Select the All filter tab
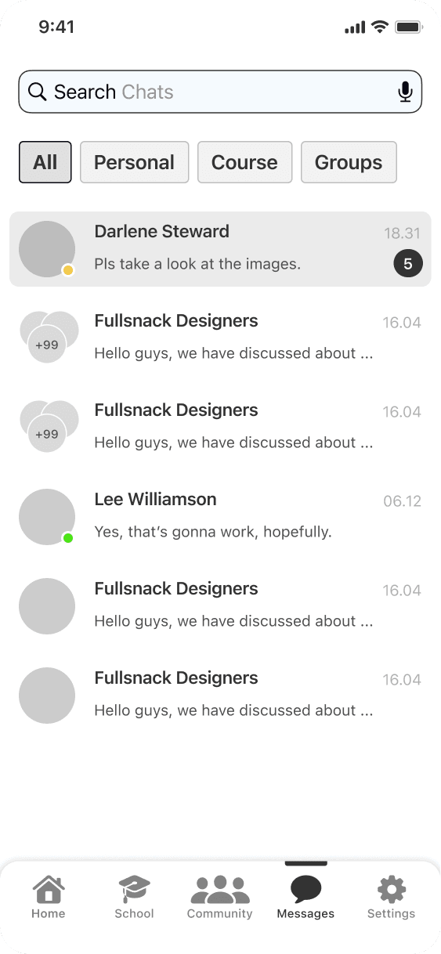441x954 pixels. [45, 162]
